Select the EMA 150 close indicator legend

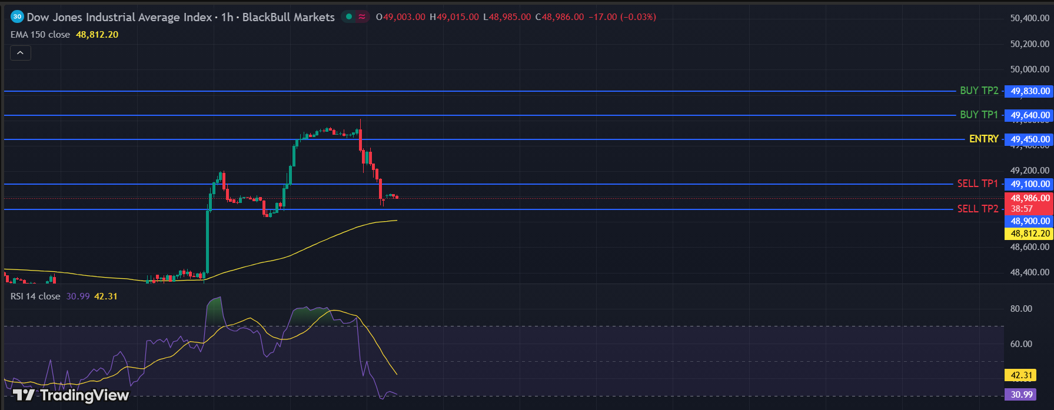[40, 35]
